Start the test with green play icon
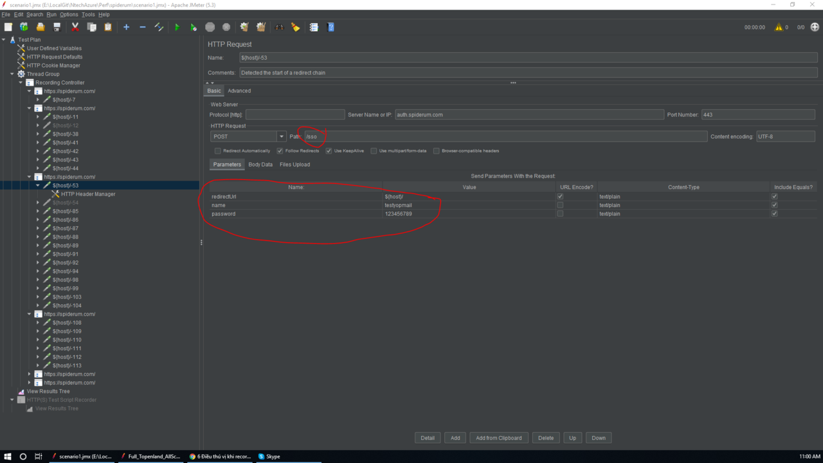This screenshot has width=823, height=463. [177, 27]
